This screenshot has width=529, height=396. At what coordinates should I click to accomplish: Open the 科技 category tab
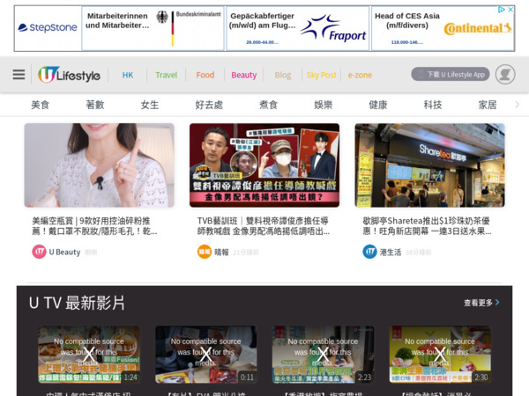click(x=433, y=105)
